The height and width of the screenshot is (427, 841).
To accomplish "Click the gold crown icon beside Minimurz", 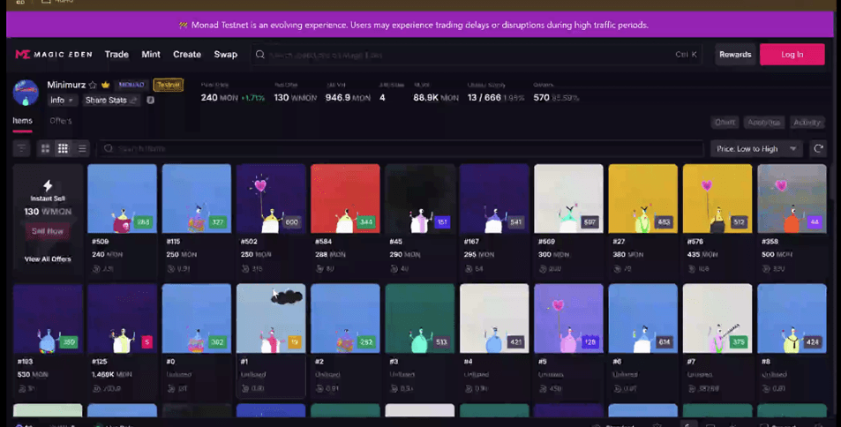I will coord(106,85).
